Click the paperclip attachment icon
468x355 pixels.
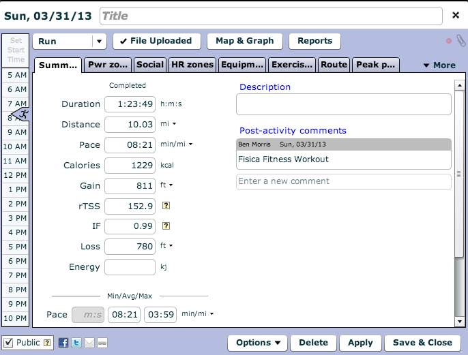pyautogui.click(x=460, y=41)
